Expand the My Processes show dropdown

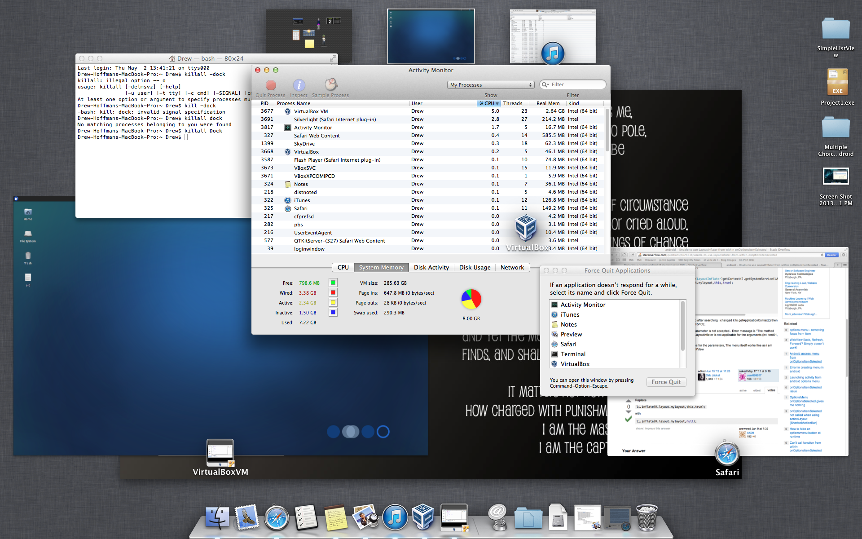pyautogui.click(x=491, y=85)
